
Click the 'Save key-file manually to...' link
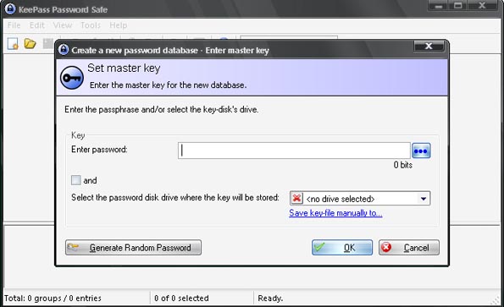click(x=335, y=213)
